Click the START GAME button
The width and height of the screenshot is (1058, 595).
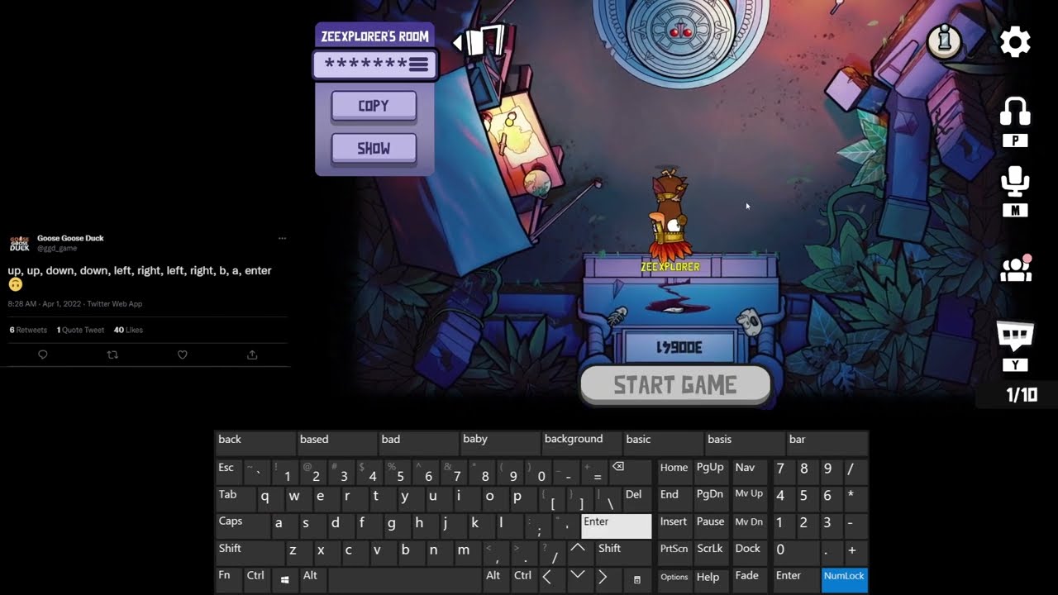pyautogui.click(x=675, y=385)
